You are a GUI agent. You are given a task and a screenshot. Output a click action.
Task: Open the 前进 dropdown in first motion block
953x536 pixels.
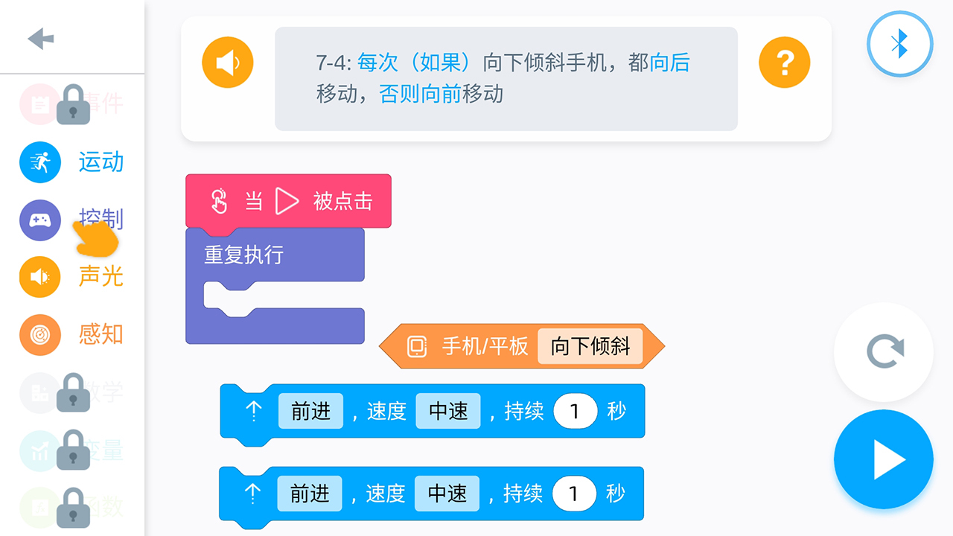coord(310,411)
